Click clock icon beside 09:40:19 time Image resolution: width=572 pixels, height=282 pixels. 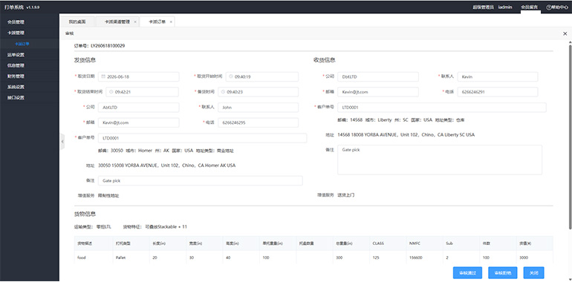pos(231,77)
